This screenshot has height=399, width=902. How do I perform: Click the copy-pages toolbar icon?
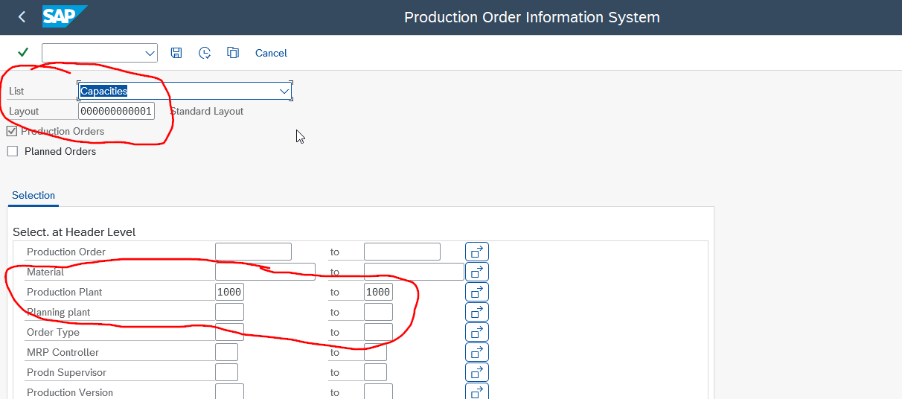pyautogui.click(x=233, y=53)
